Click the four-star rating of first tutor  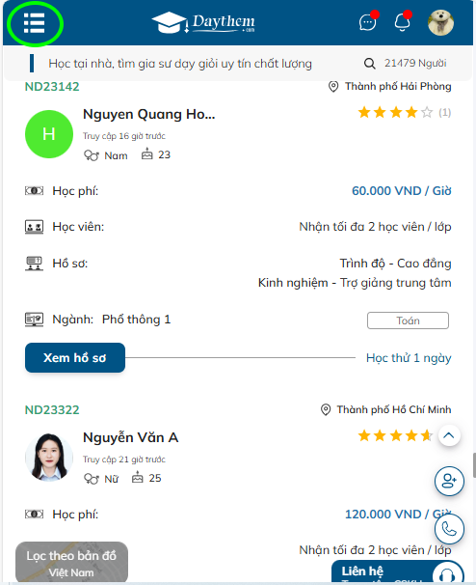(x=395, y=112)
